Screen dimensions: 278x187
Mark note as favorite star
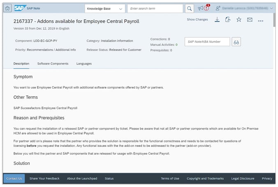[239, 19]
